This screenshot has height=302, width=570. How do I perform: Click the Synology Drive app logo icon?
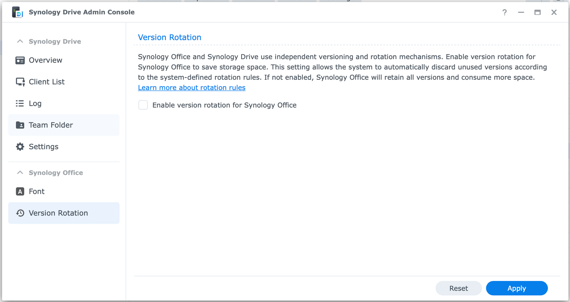pos(17,12)
